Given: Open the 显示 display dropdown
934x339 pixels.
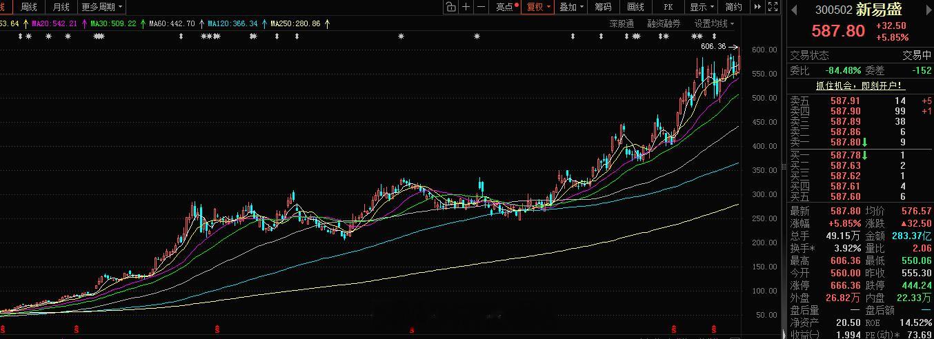Looking at the screenshot, I should pos(702,7).
